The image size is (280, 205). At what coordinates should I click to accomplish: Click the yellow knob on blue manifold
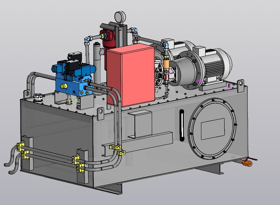64,86
